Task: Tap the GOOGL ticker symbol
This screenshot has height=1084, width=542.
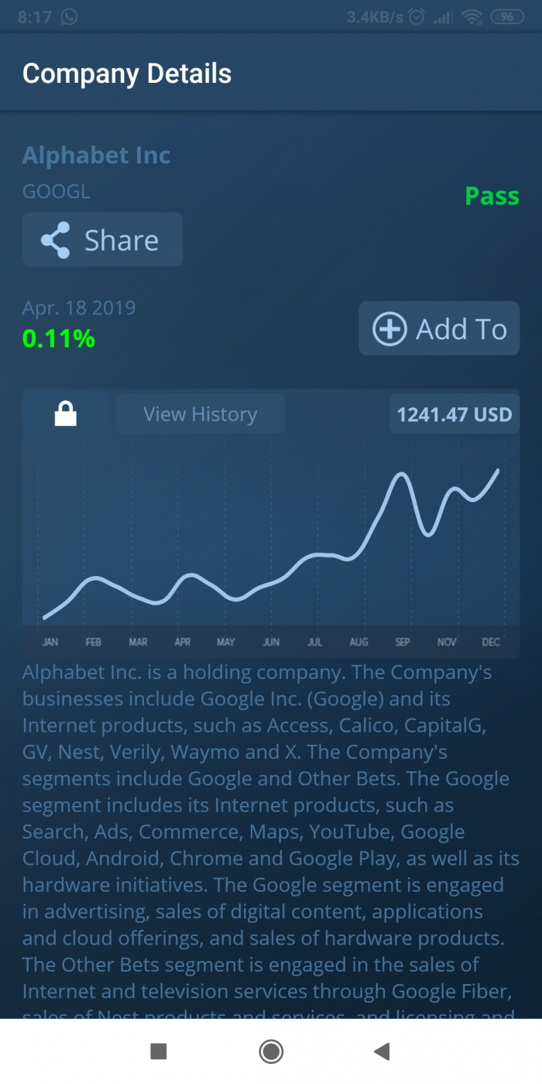Action: pyautogui.click(x=56, y=191)
